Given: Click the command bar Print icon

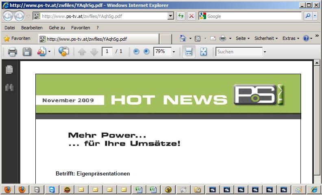Looking at the screenshot, I should [x=223, y=38].
